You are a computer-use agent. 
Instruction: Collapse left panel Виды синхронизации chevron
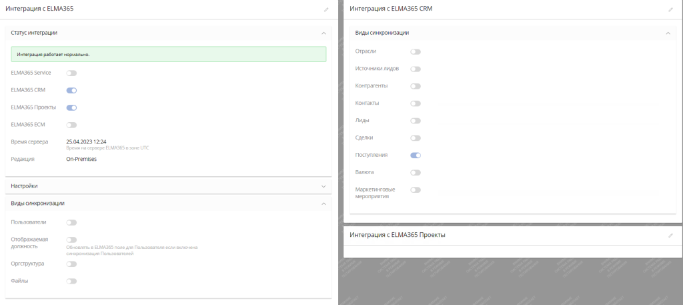(323, 204)
